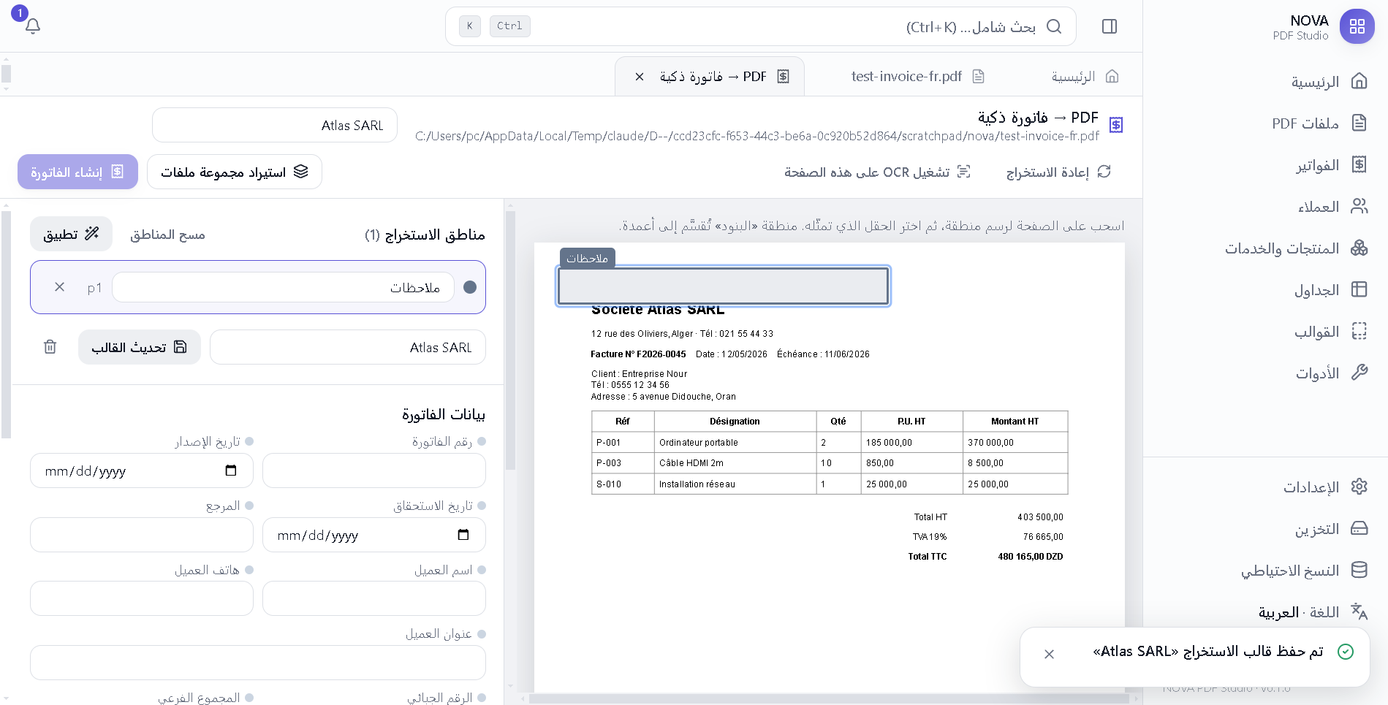
Task: Click the color dot of the ملاحظات zone
Action: pos(470,287)
